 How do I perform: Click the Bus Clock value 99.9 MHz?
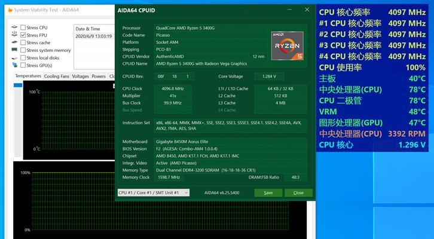[x=173, y=103]
